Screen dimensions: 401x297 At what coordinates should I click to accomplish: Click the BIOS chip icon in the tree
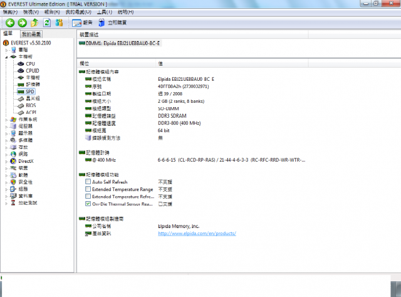point(21,105)
